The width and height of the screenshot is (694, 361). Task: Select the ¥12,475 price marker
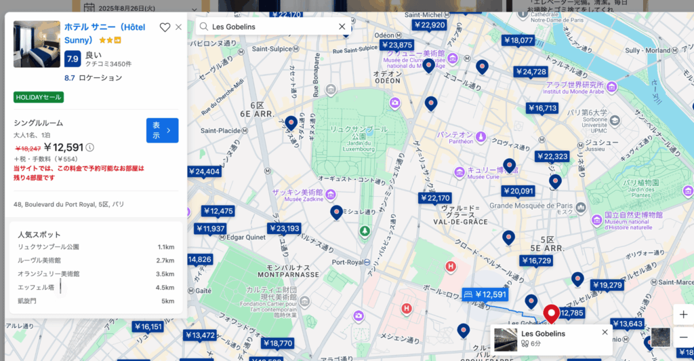coord(218,211)
